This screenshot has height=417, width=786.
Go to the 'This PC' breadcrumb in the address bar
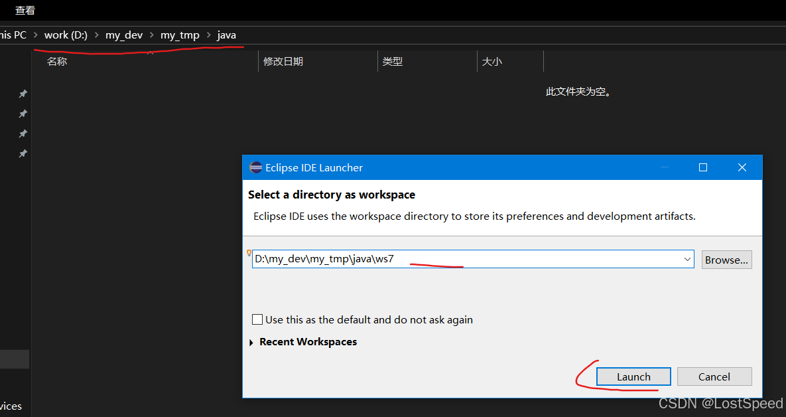[x=13, y=35]
